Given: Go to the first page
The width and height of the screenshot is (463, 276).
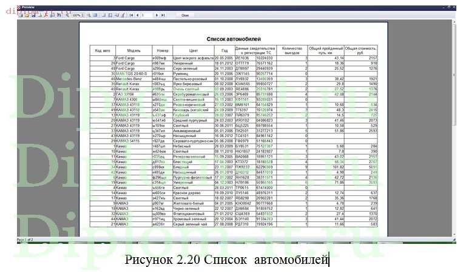Looking at the screenshot, I should (x=131, y=15).
